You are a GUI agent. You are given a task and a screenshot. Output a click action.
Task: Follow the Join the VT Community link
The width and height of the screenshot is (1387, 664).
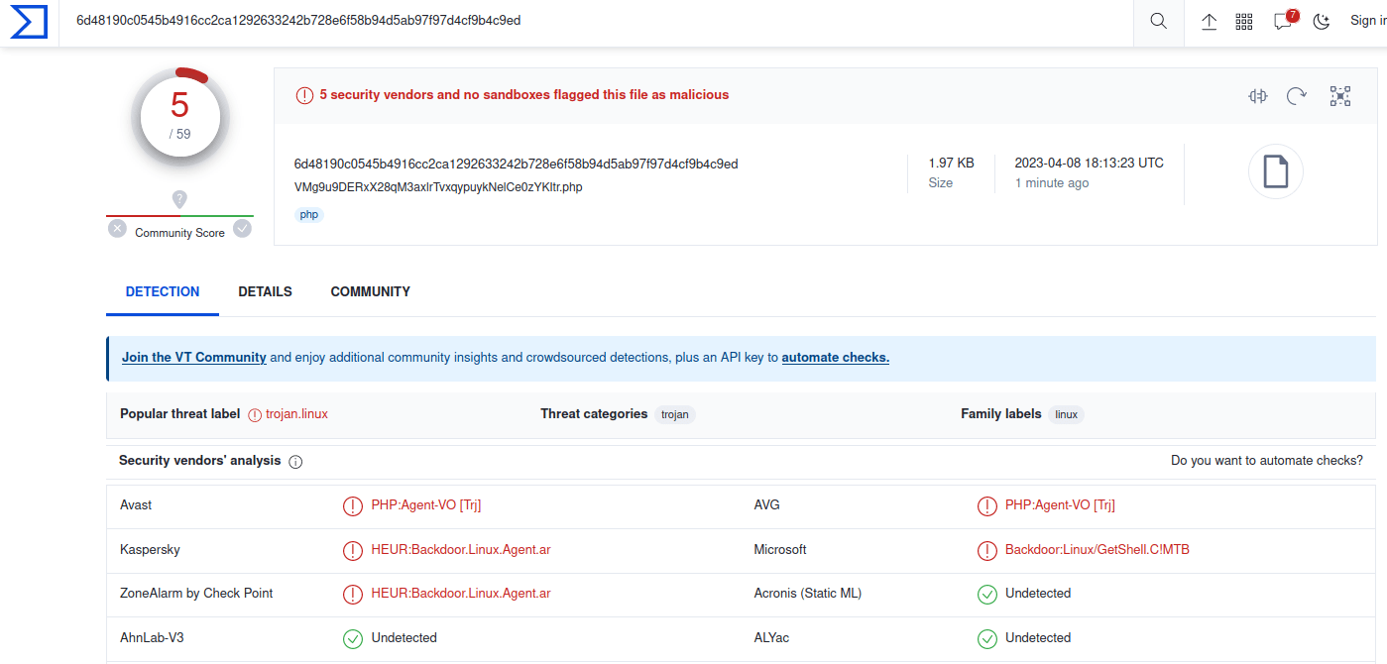tap(194, 358)
